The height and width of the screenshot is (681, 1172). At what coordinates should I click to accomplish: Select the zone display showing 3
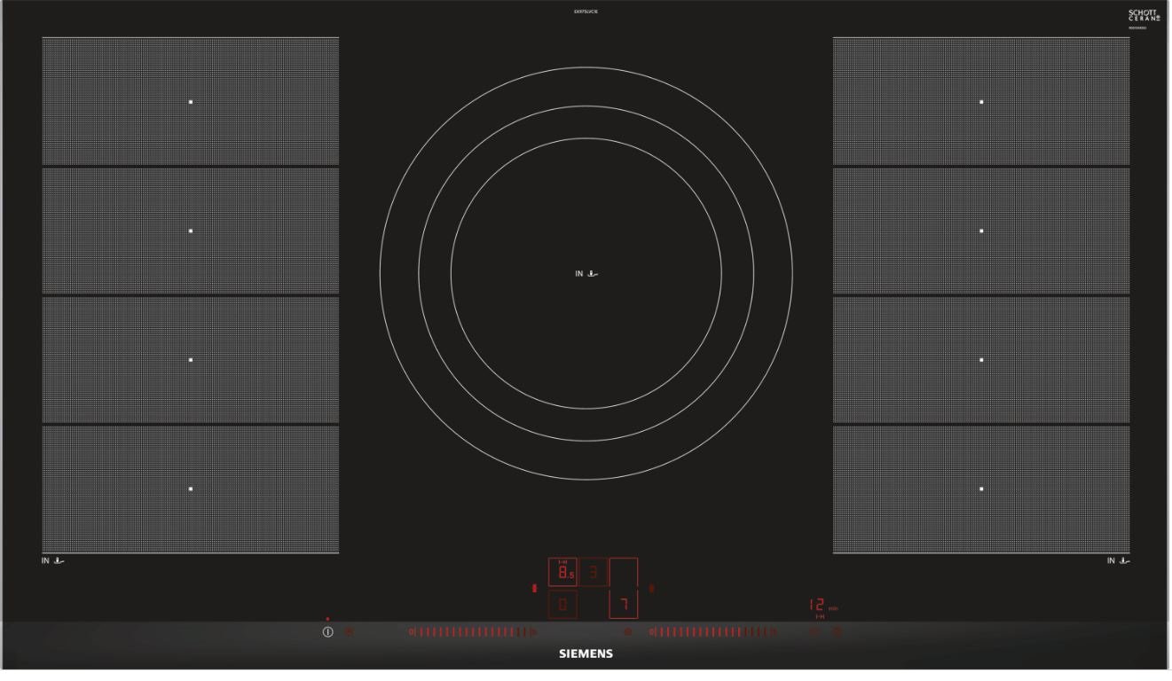[594, 573]
